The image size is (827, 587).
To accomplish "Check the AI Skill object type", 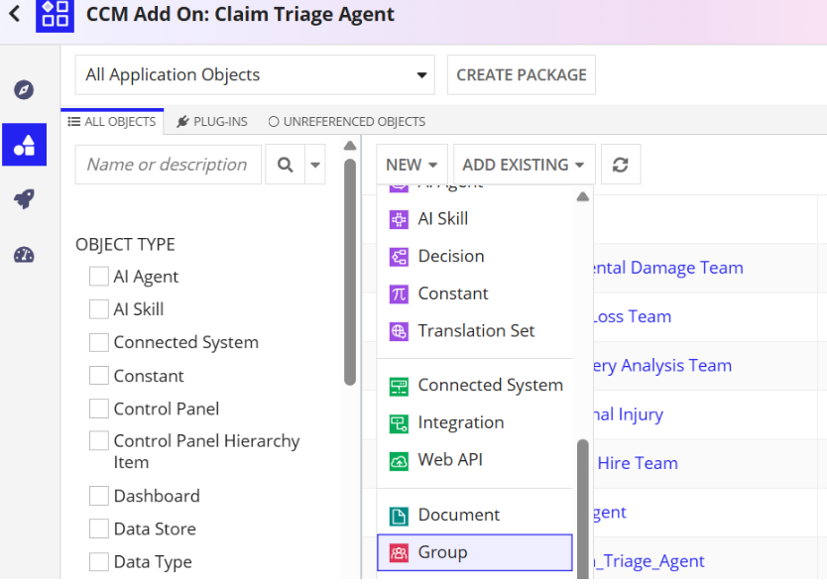I will (x=98, y=309).
